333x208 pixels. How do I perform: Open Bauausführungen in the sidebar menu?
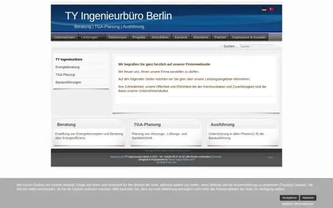coord(68,82)
